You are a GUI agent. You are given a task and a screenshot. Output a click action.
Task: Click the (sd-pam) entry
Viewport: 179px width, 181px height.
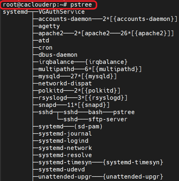click(x=88, y=127)
